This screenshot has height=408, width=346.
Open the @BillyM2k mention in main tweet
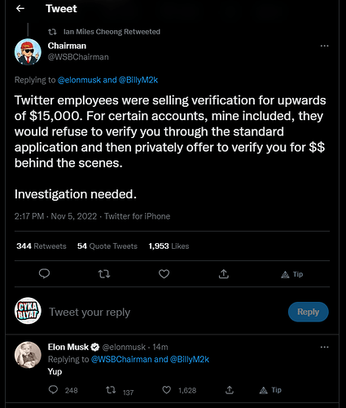coord(138,80)
